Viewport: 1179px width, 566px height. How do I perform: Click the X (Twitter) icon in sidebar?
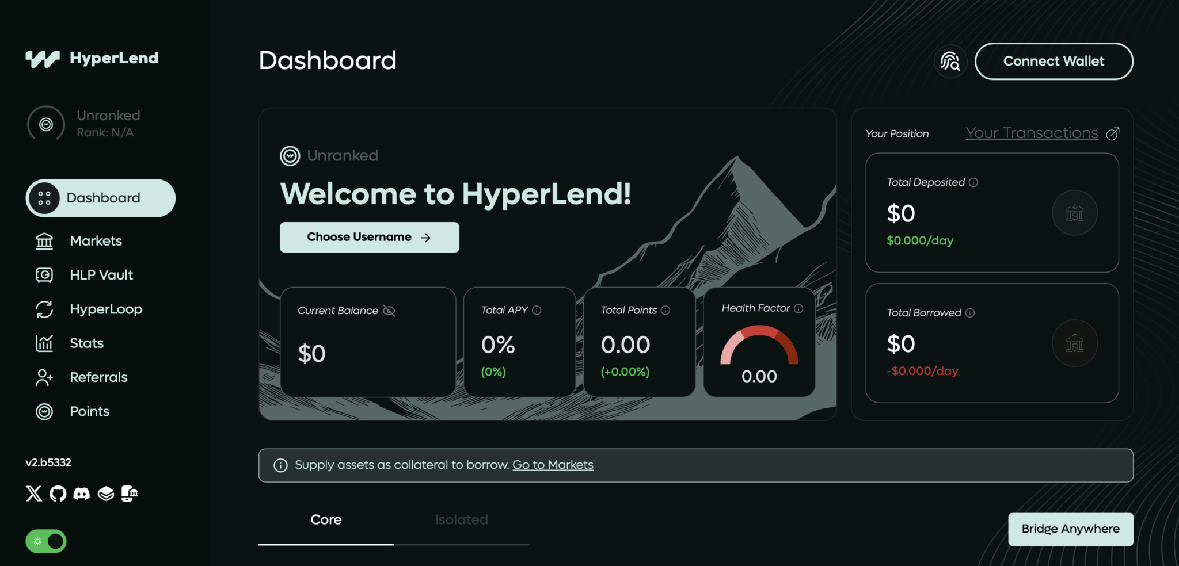(34, 494)
